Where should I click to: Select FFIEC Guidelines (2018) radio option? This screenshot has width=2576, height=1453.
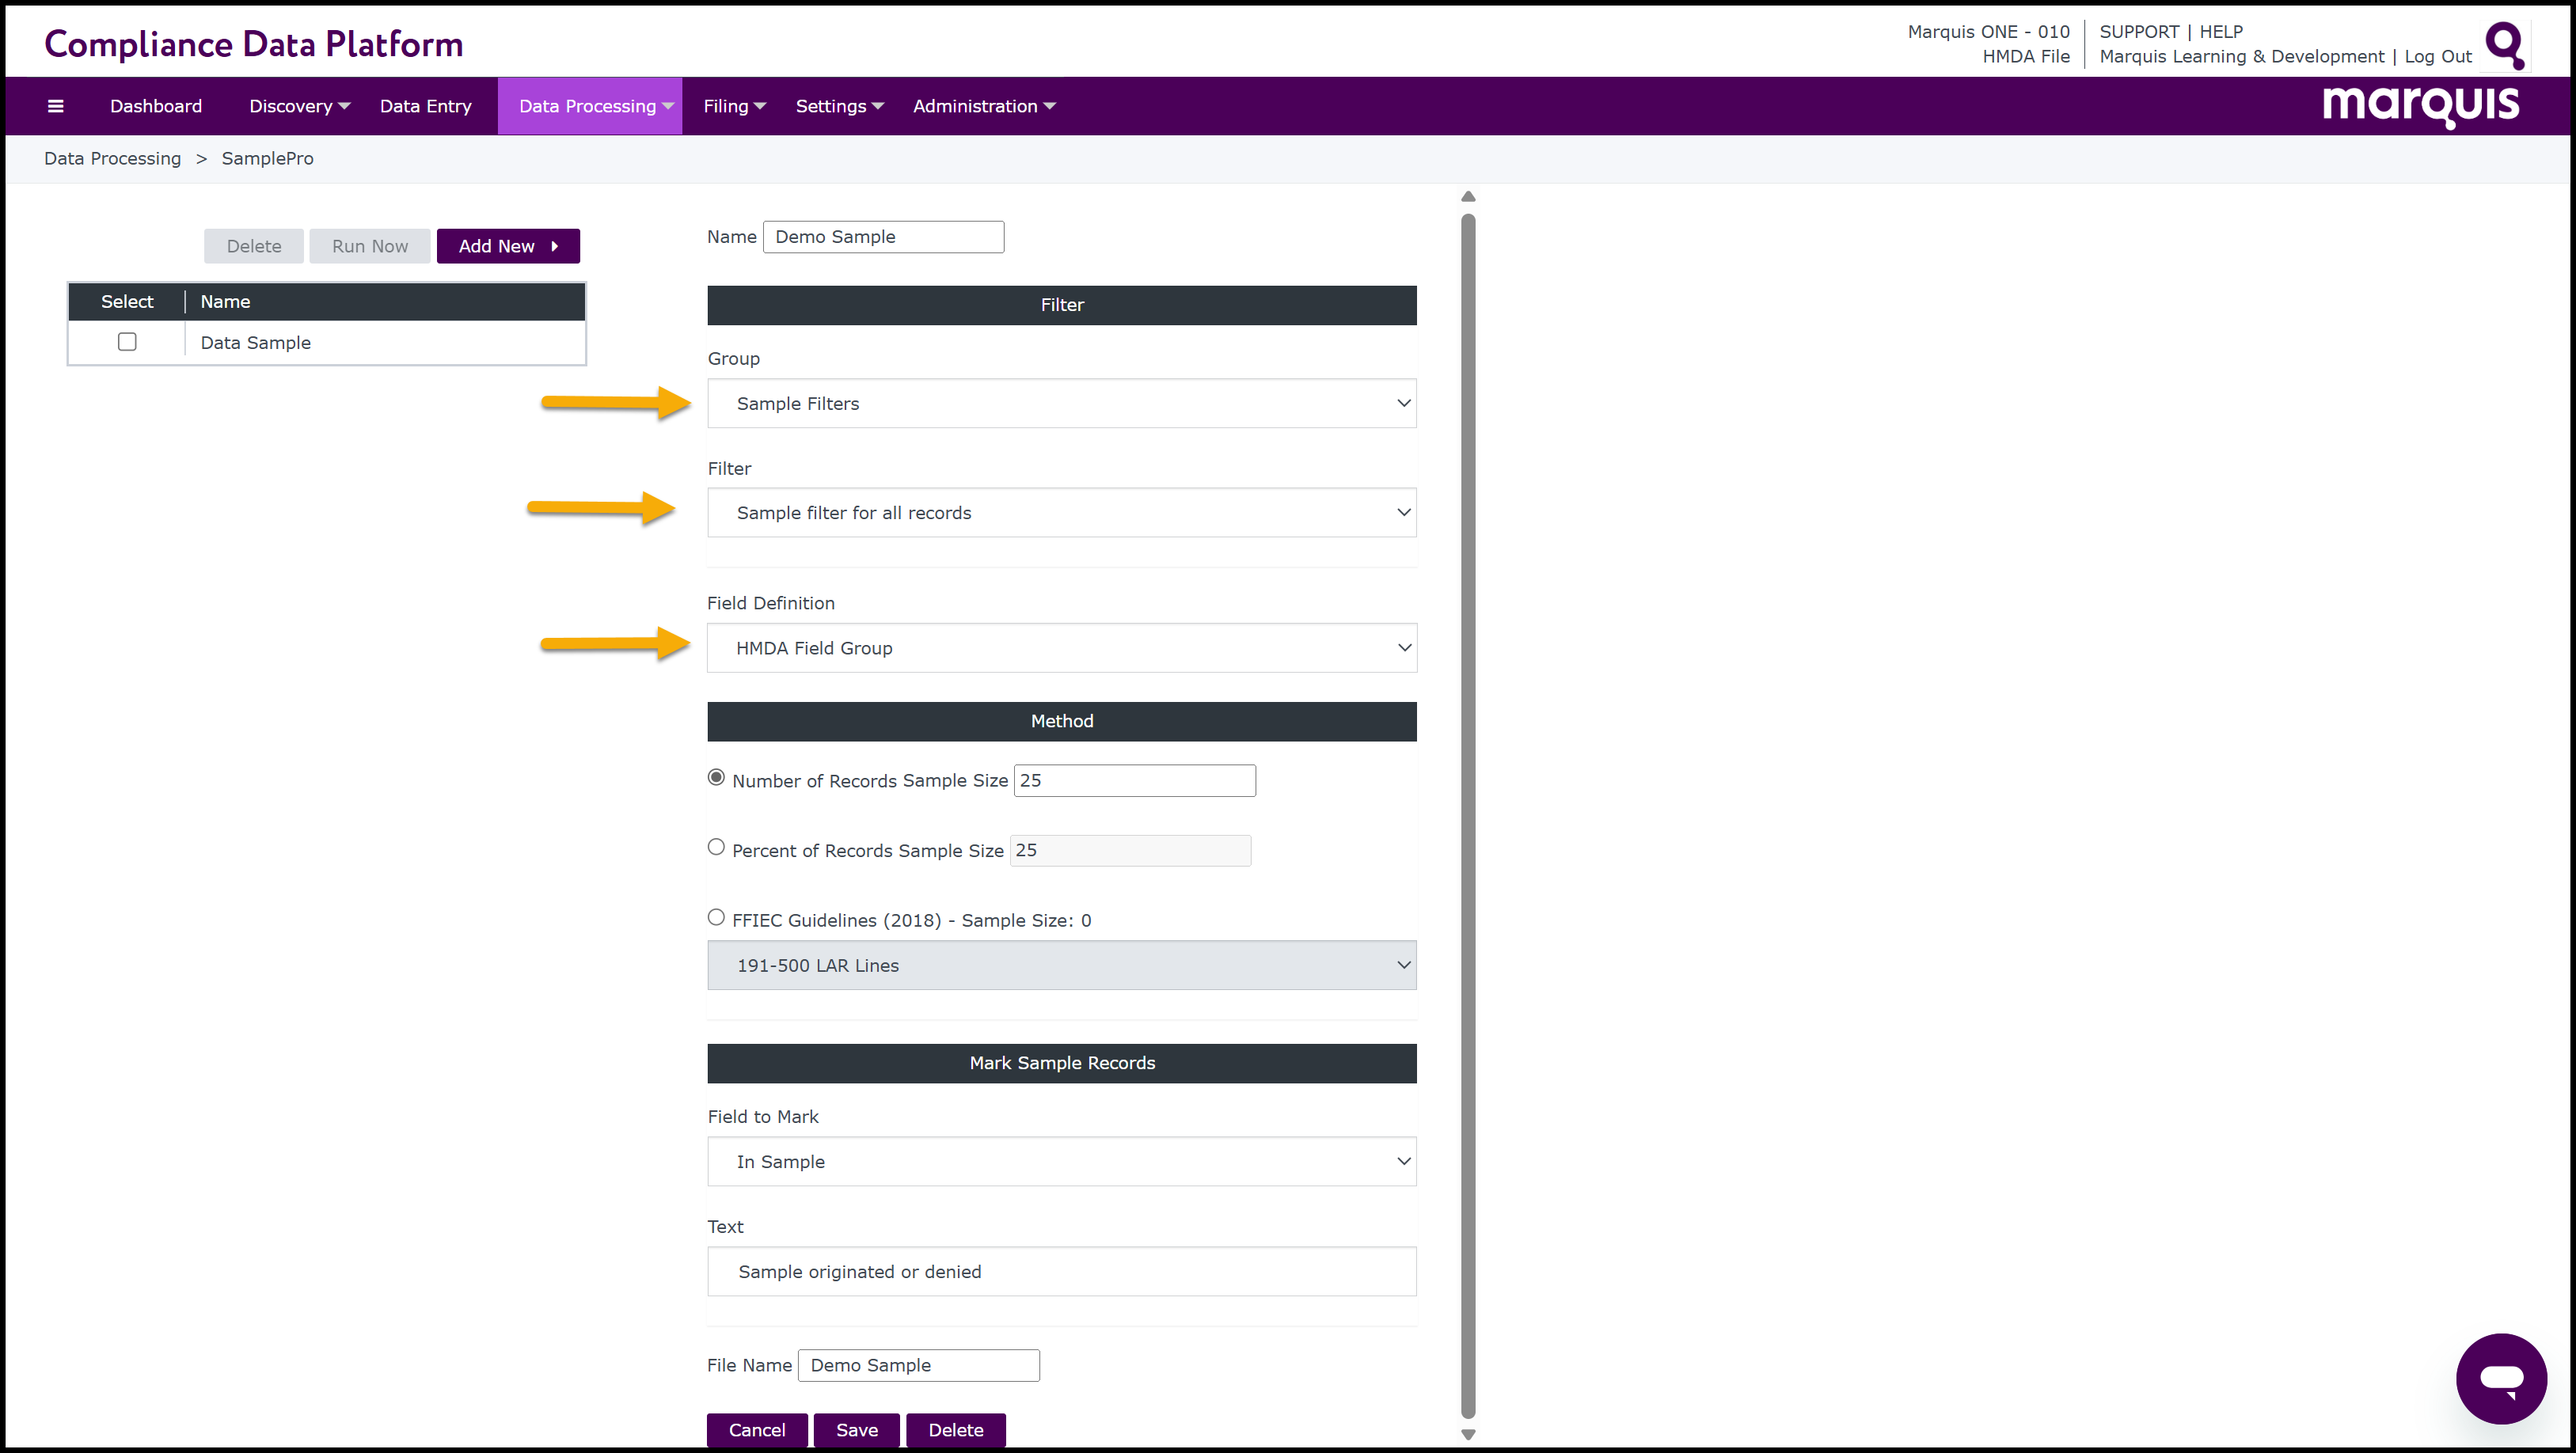[x=716, y=917]
